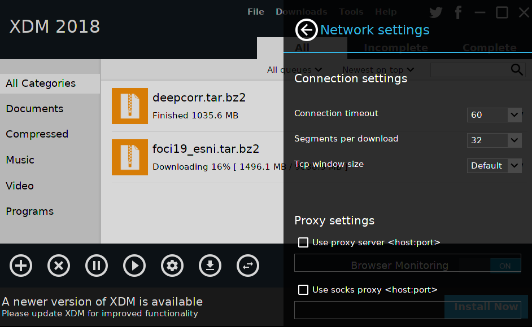
Task: Click the search magnifier icon
Action: pyautogui.click(x=517, y=70)
